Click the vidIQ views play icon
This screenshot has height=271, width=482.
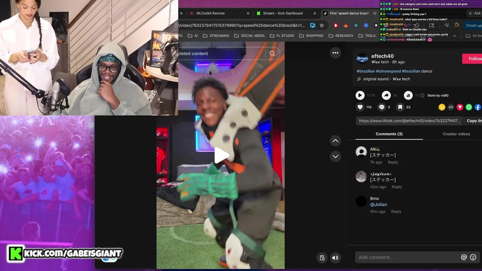360,96
